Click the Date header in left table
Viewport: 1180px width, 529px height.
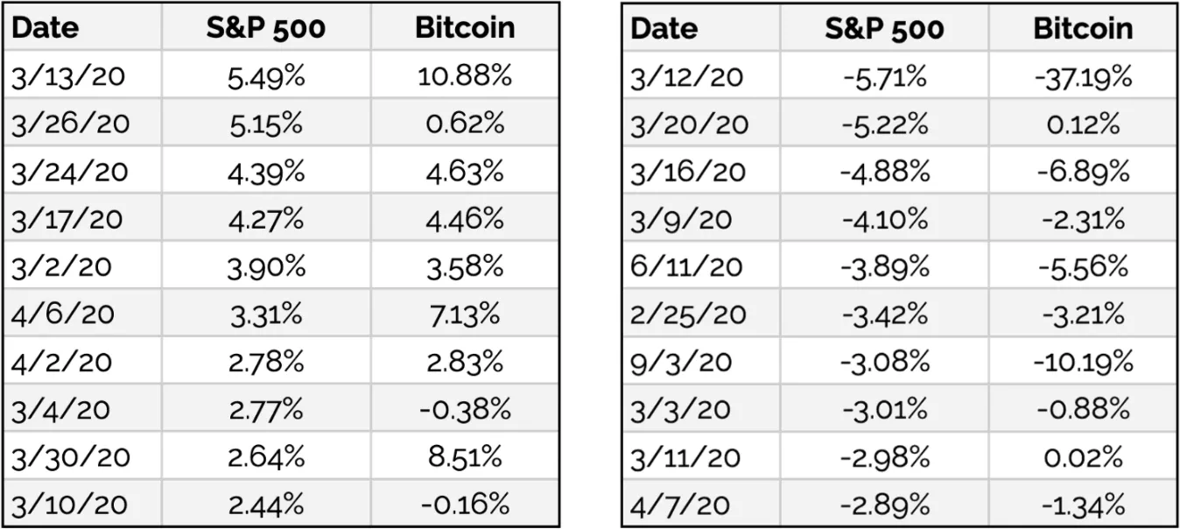(46, 27)
